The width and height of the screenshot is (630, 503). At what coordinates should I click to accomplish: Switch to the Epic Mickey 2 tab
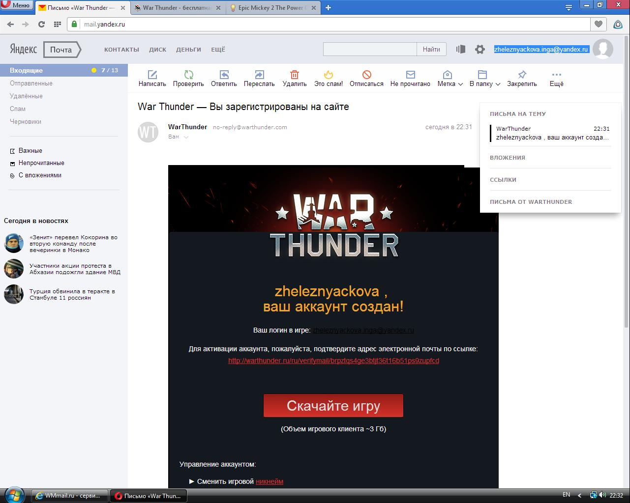coord(273,8)
